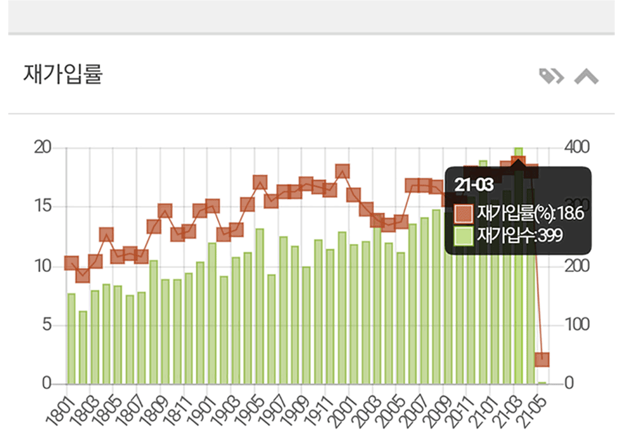The image size is (623, 443).
Task: Collapse the 재가입률 panel with chevron
Action: (587, 76)
